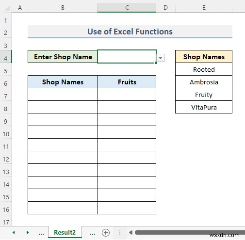Open the shop name dropdown arrow

pyautogui.click(x=160, y=58)
